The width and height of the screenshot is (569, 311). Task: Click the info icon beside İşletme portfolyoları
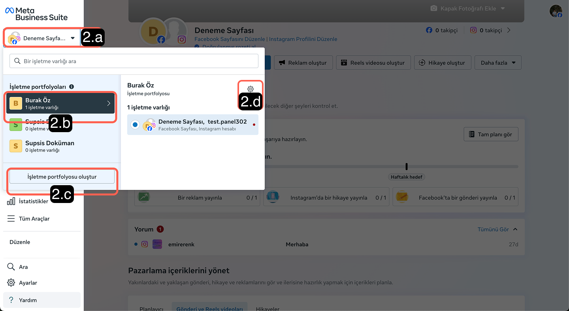(x=72, y=87)
